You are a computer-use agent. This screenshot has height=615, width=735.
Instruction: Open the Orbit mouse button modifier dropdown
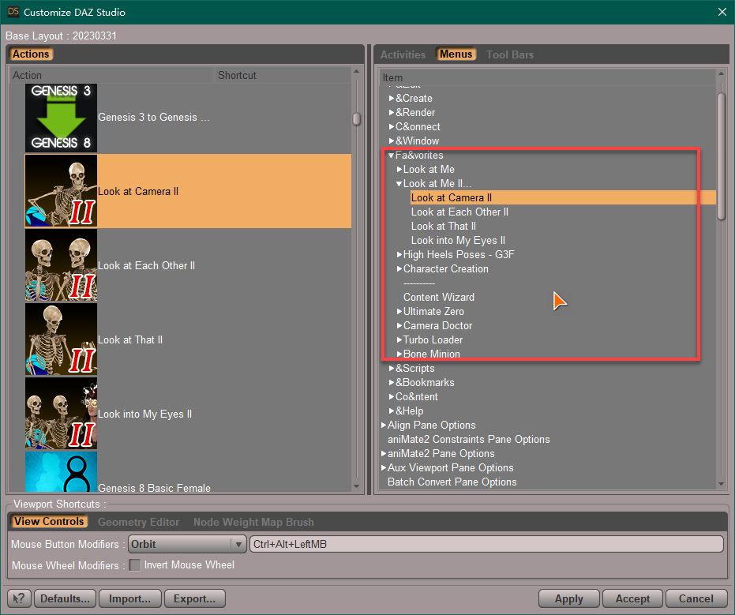pos(188,544)
